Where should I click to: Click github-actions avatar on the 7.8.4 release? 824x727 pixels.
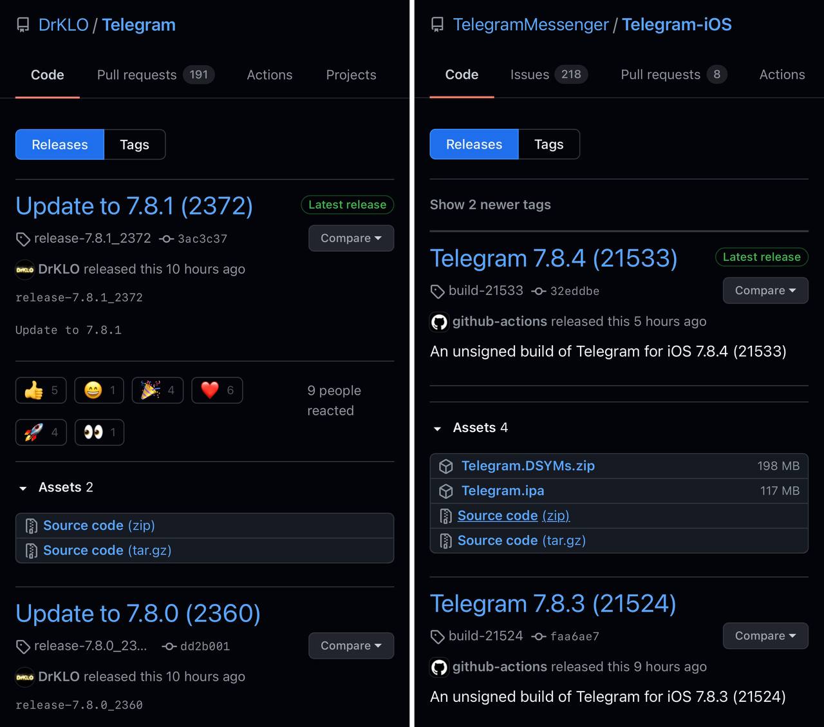coord(439,322)
